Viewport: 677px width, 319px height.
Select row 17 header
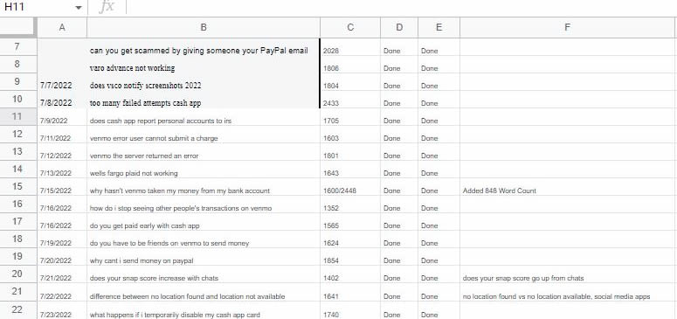[17, 222]
